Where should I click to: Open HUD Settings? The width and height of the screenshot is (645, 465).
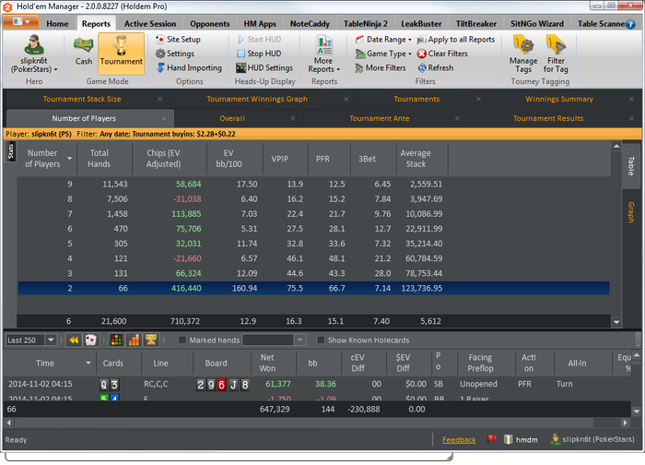[x=264, y=68]
